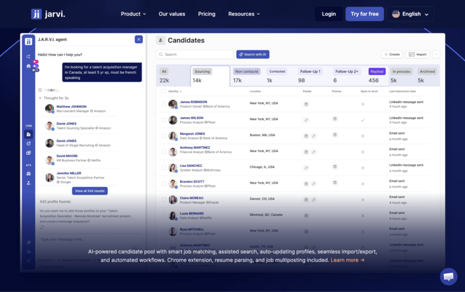Check the box for Brandon SCOTT

pyautogui.click(x=163, y=184)
